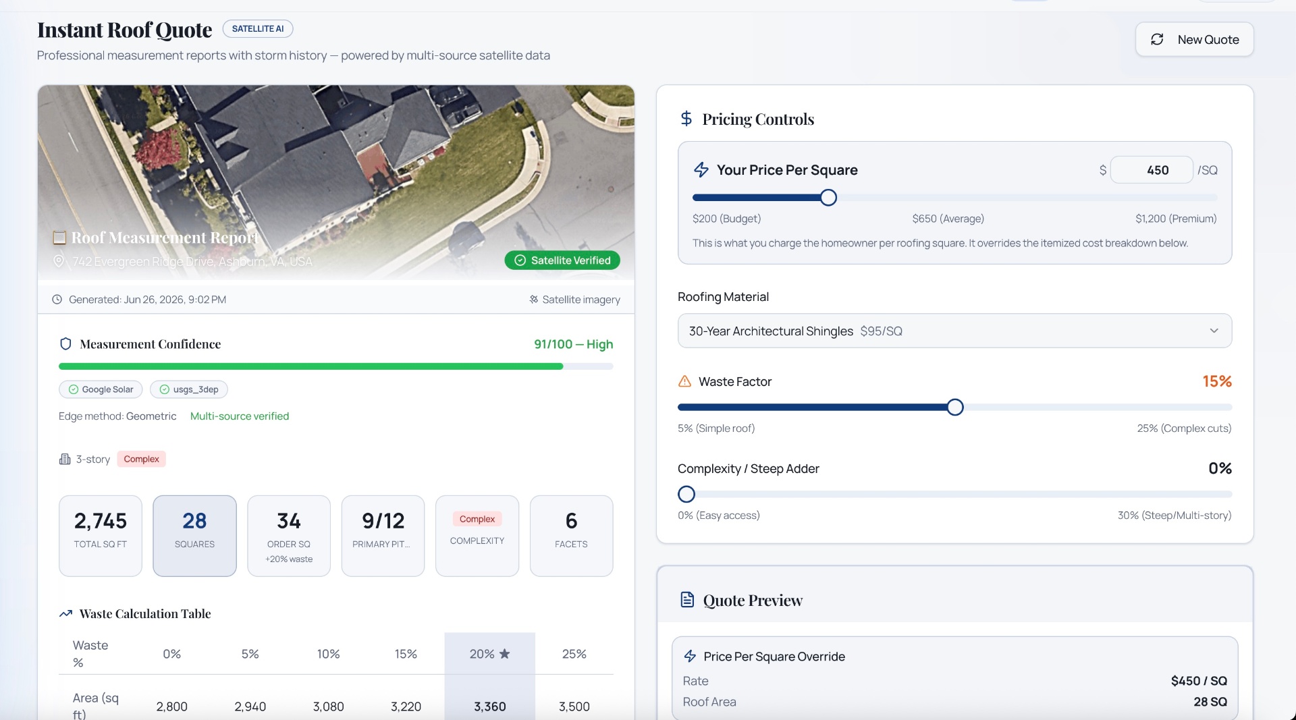The width and height of the screenshot is (1296, 720).
Task: Click the shield icon beside Measurement Confidence
Action: point(65,343)
